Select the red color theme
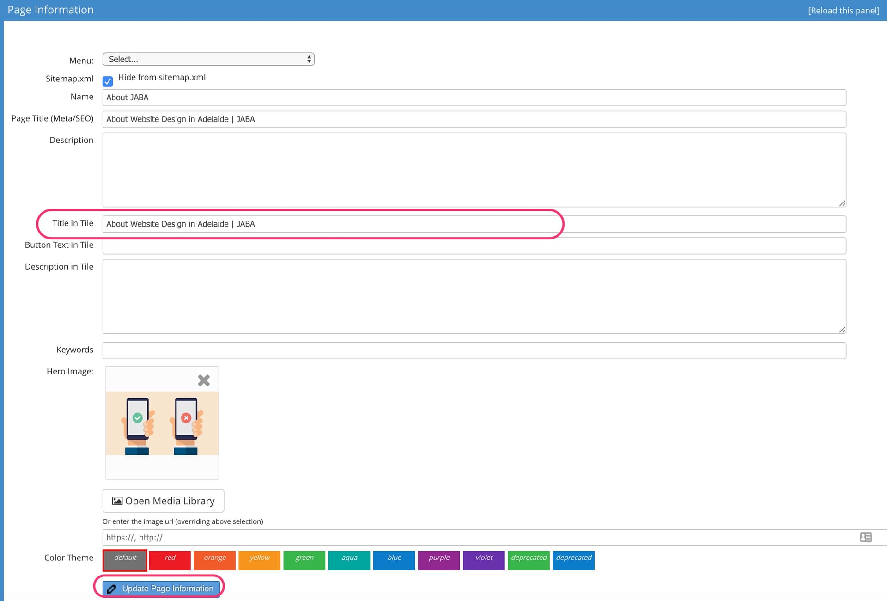Image resolution: width=887 pixels, height=601 pixels. pos(170,560)
